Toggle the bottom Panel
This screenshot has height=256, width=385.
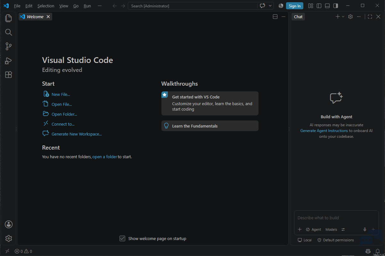[327, 6]
